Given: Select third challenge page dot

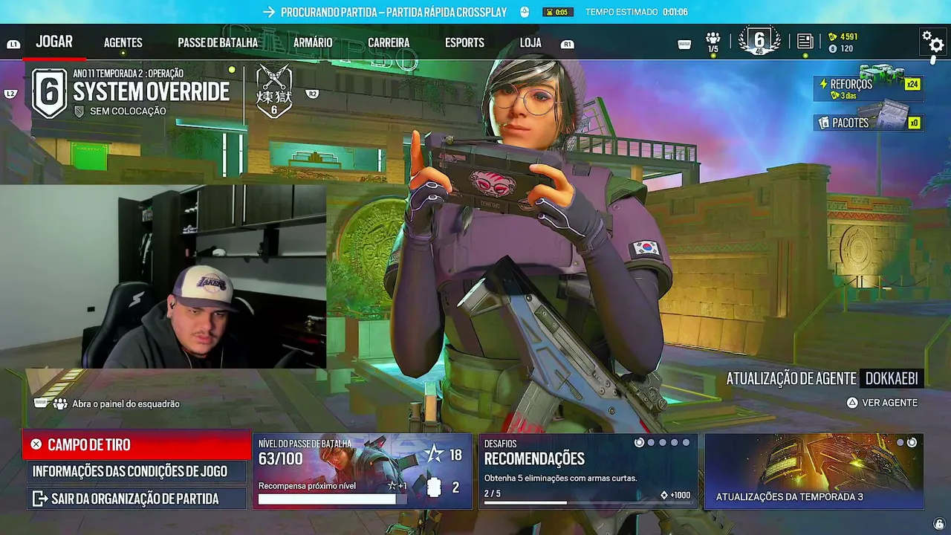Looking at the screenshot, I should click(663, 443).
